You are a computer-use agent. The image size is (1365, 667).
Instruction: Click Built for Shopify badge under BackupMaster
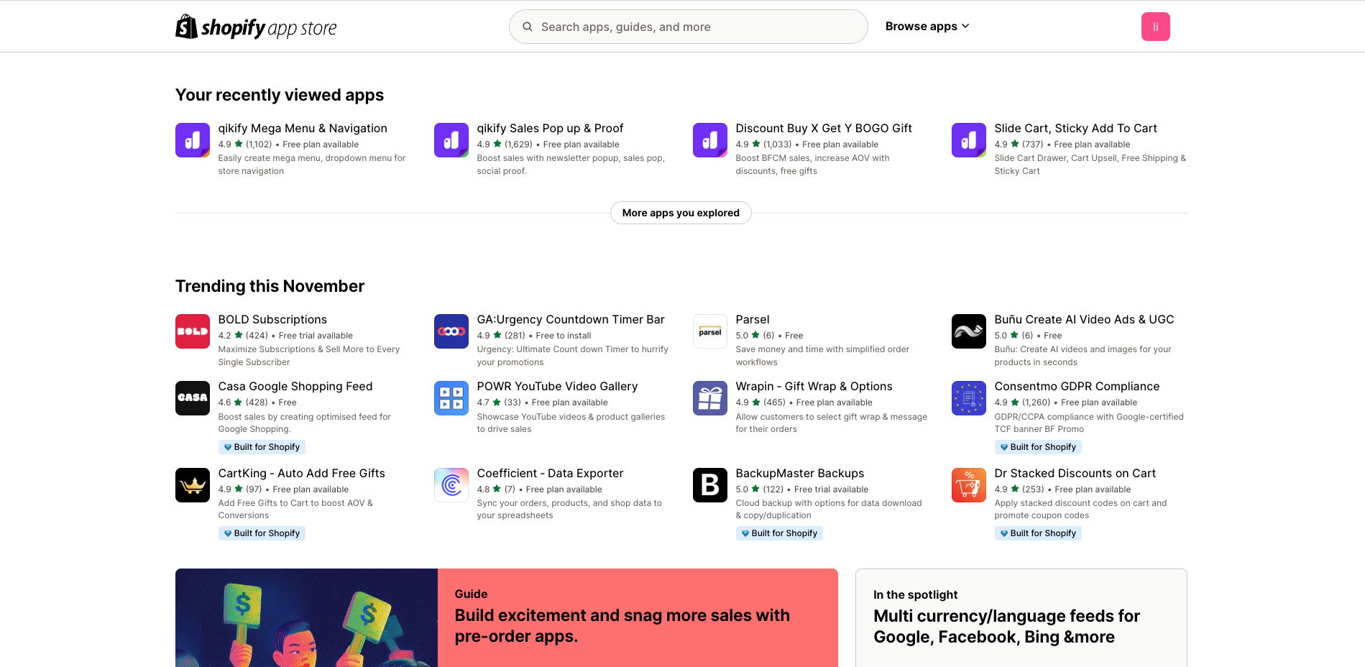point(779,533)
